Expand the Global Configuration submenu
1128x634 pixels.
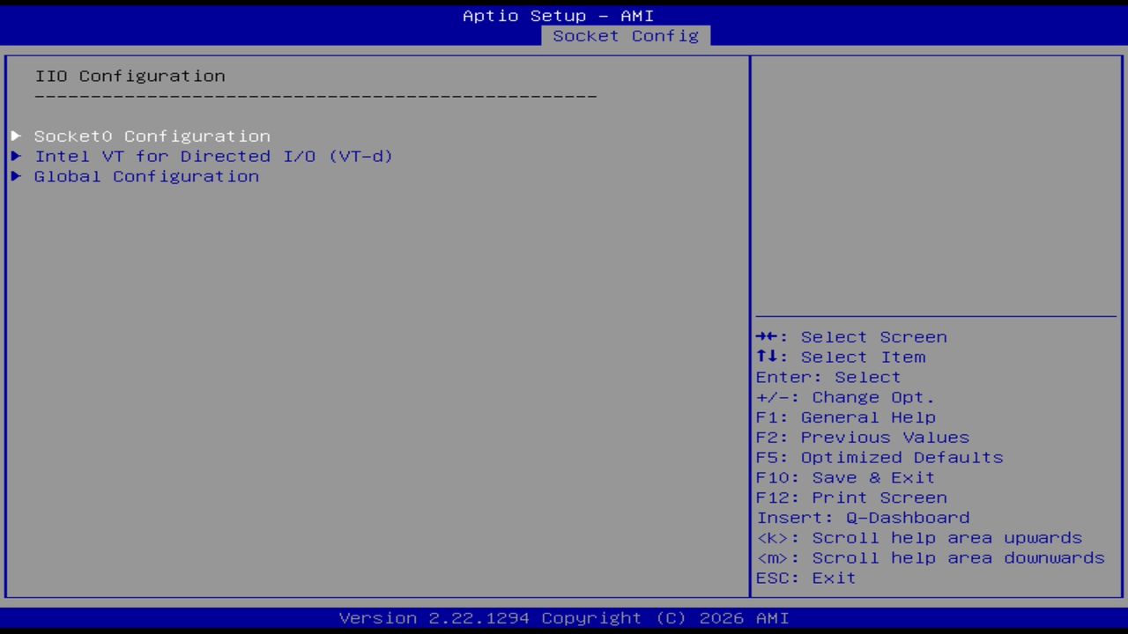pos(146,176)
